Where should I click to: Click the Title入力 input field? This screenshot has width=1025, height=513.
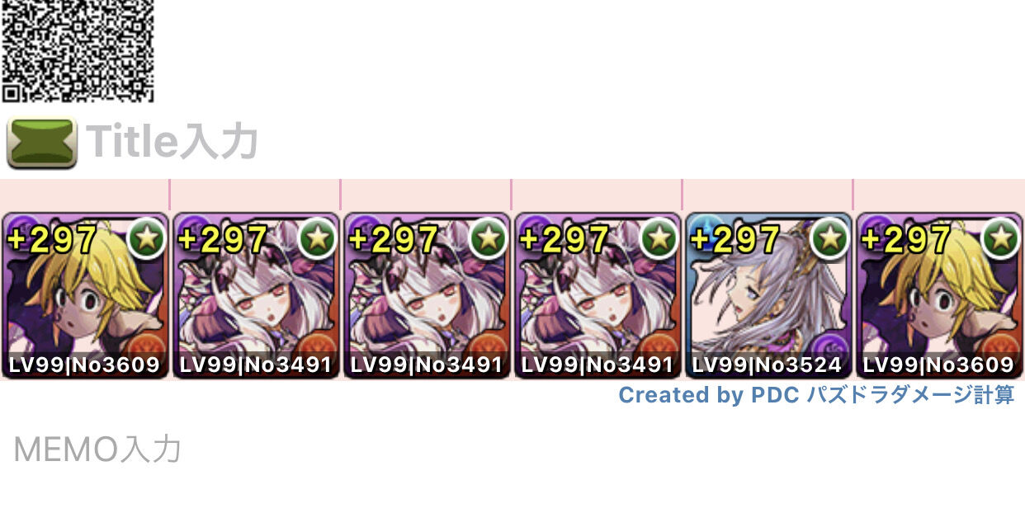click(x=172, y=142)
